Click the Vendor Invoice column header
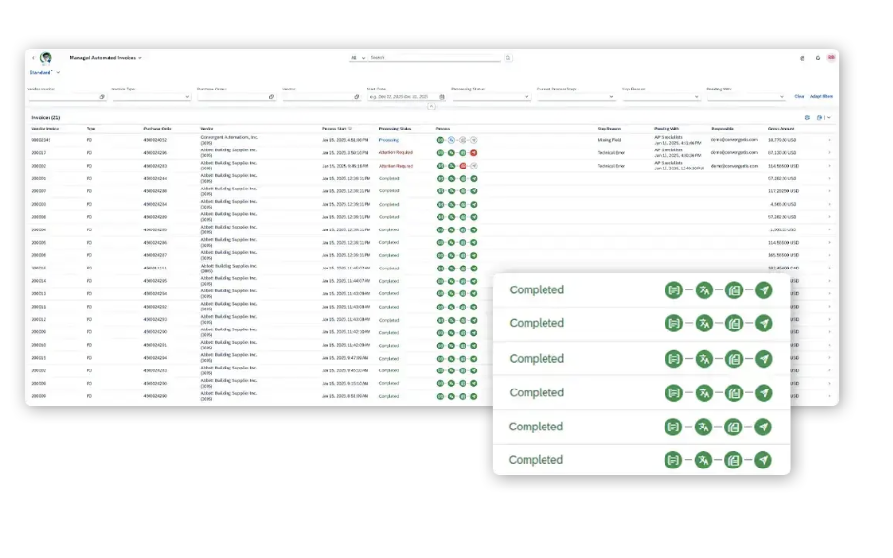The image size is (893, 558). pyautogui.click(x=46, y=129)
